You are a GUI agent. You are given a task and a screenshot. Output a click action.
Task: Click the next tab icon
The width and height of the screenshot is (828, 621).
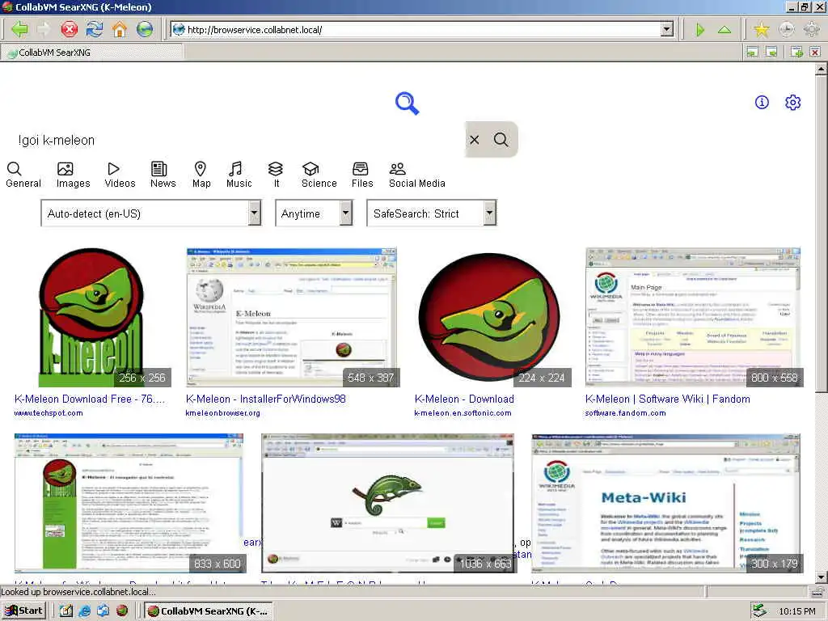771,52
